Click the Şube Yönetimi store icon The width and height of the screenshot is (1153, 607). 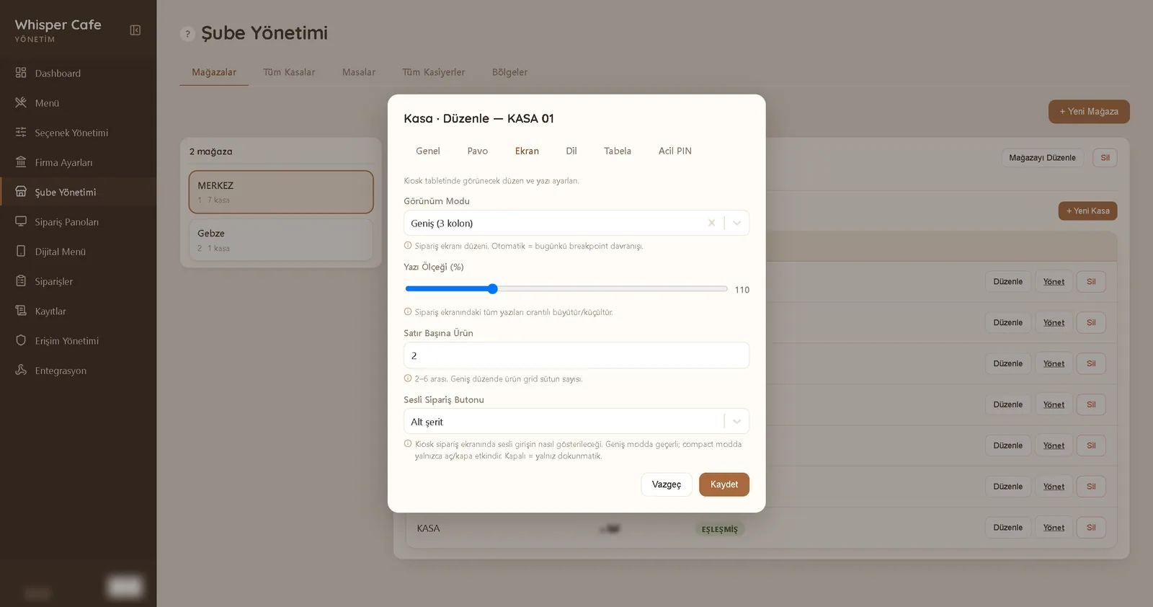[x=21, y=192]
